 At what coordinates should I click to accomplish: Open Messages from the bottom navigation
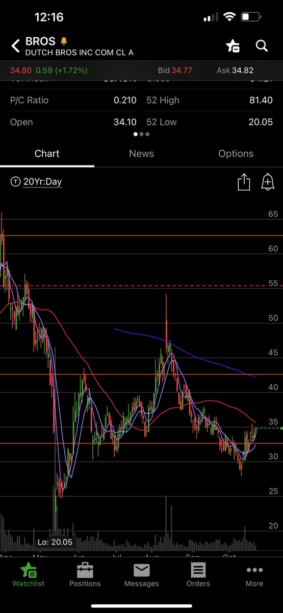141,574
